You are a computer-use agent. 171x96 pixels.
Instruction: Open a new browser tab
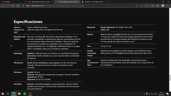(109, 2)
